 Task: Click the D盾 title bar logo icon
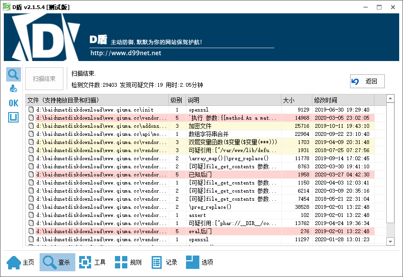[6, 7]
